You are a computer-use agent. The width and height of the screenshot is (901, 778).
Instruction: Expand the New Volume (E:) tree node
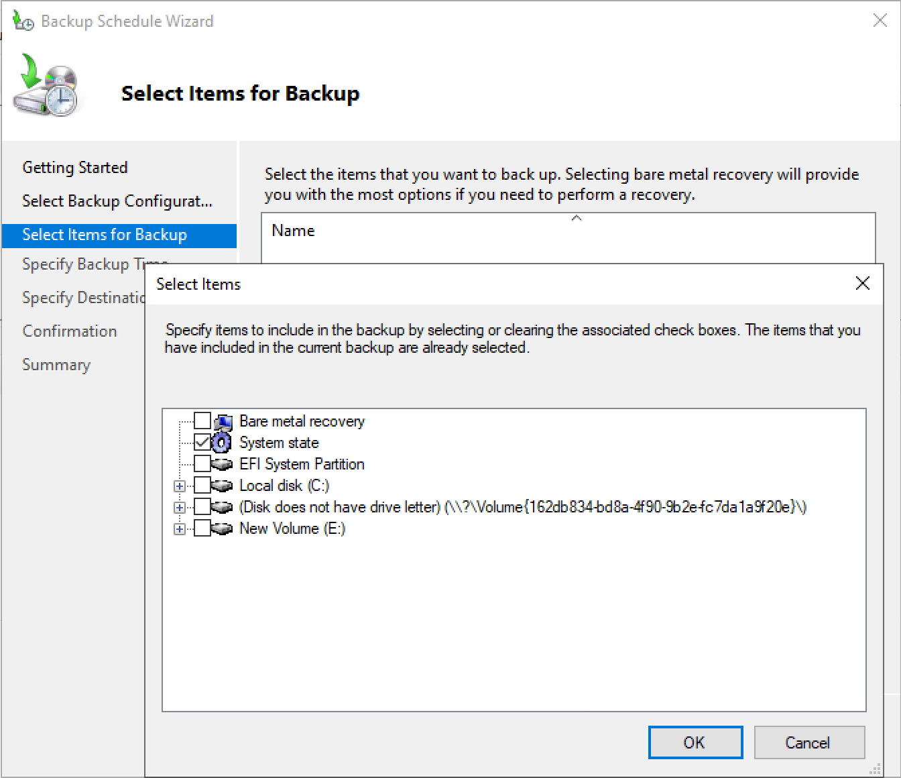pos(180,529)
